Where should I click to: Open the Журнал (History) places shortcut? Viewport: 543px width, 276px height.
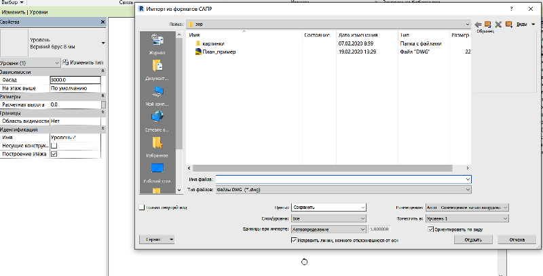tap(157, 45)
